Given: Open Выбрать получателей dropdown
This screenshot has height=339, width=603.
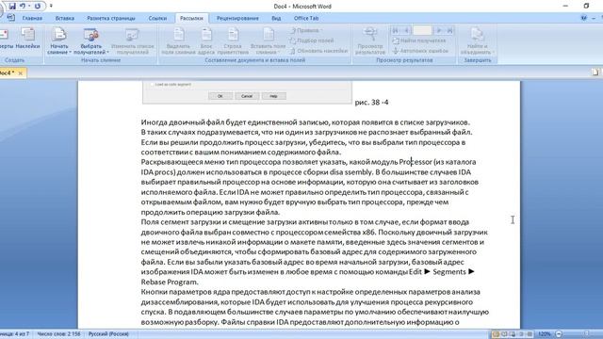Looking at the screenshot, I should pyautogui.click(x=91, y=40).
